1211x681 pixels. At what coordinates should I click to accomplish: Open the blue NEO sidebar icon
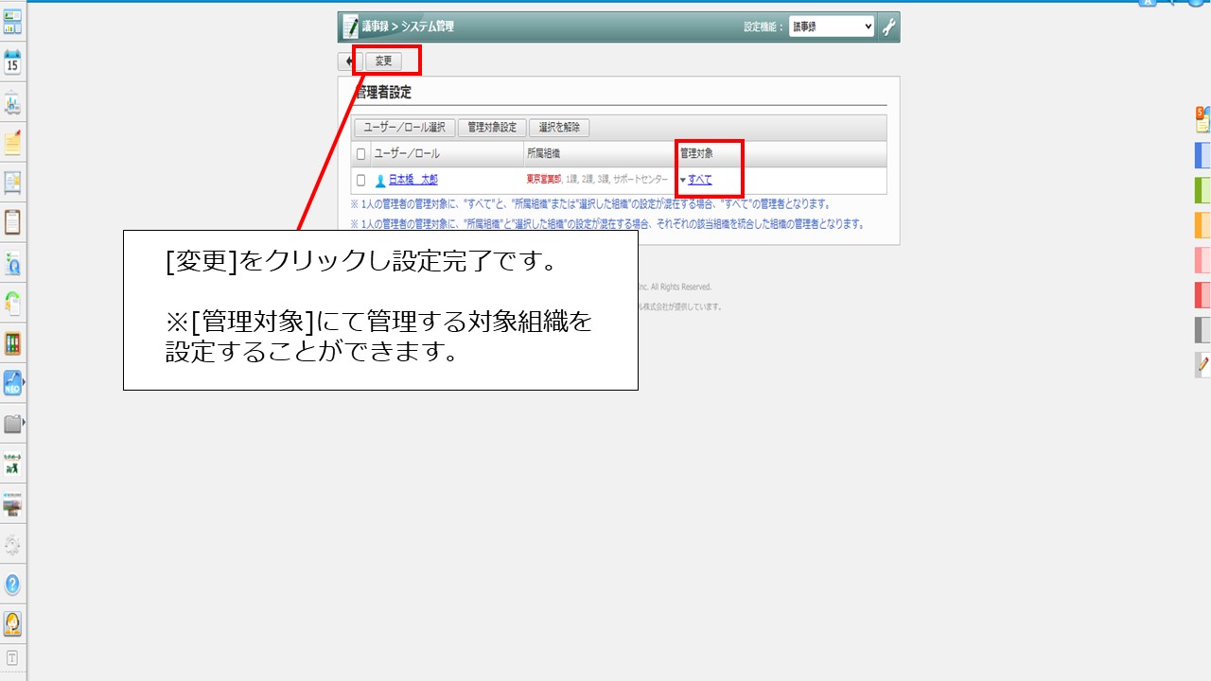12,383
